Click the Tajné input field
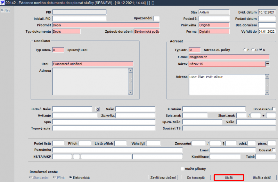 [265, 157]
